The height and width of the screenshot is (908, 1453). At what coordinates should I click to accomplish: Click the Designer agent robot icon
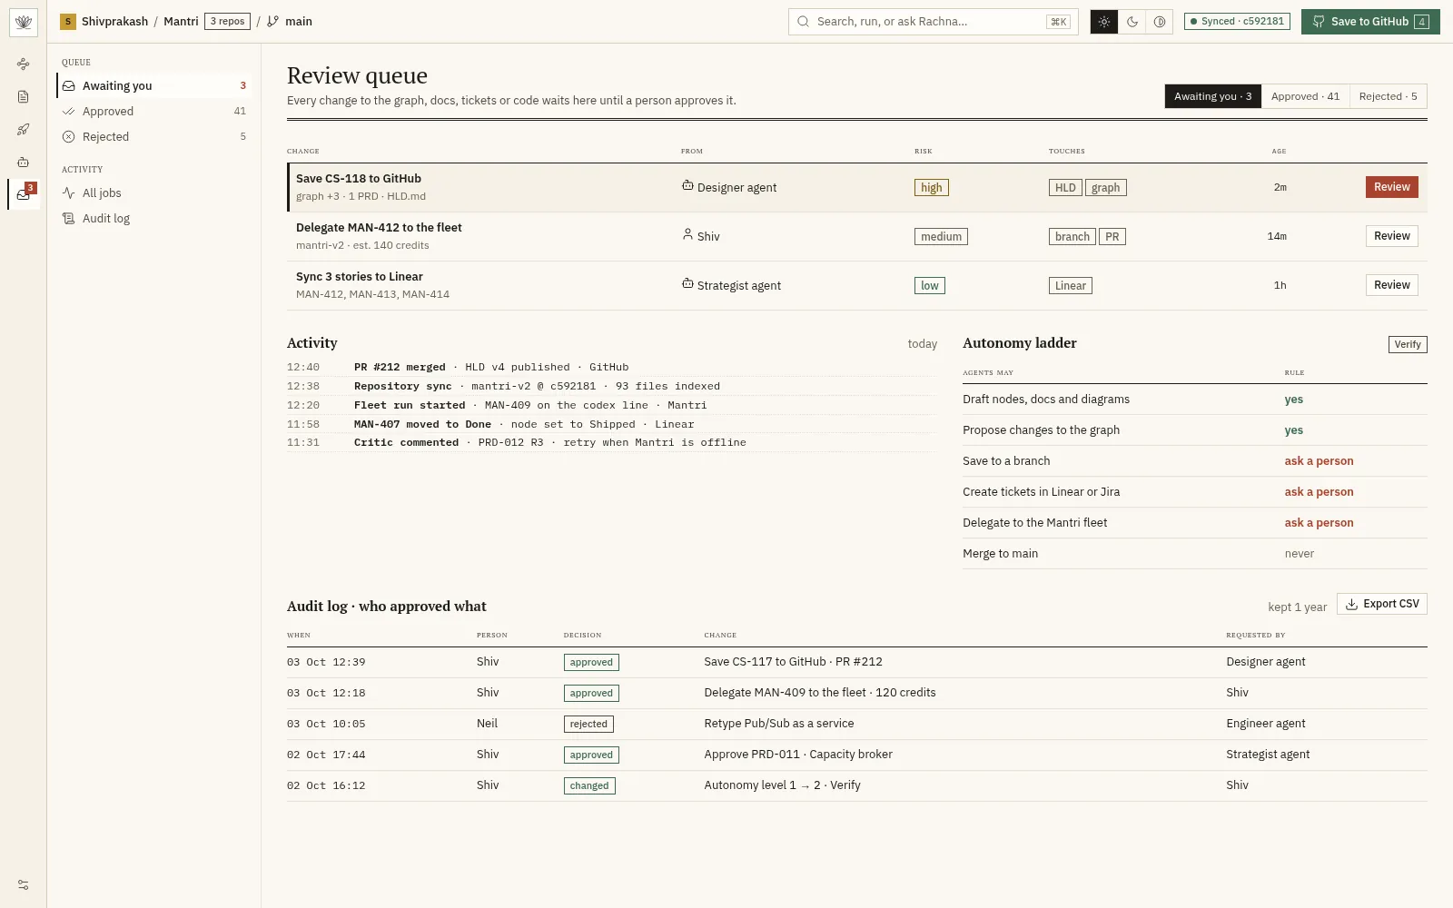(x=687, y=185)
